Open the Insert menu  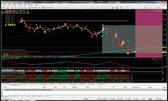(x=14, y=5)
